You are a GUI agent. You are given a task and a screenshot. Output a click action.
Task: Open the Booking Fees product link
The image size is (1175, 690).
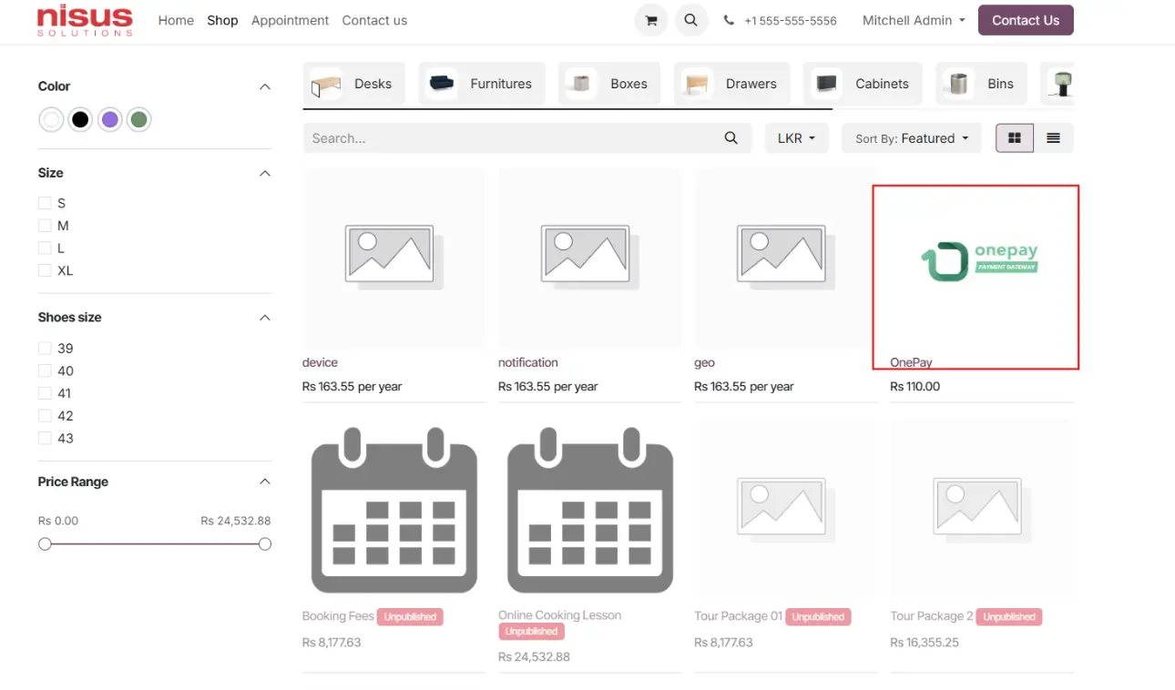pos(338,616)
